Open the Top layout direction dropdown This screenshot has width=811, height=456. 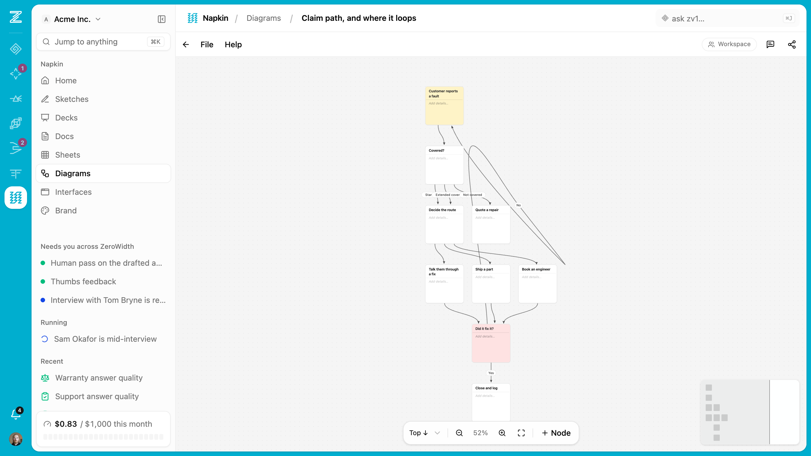[x=419, y=433]
